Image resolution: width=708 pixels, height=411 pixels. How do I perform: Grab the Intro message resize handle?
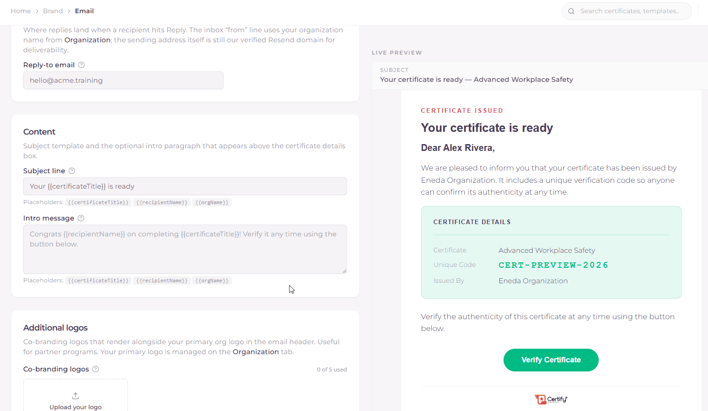(x=344, y=271)
